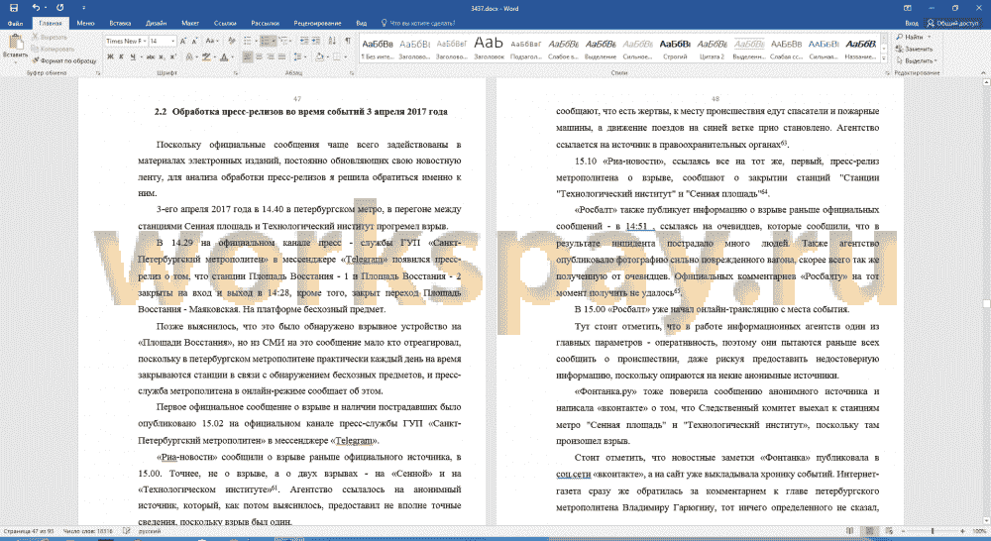
Task: Click the zoom slider in status bar
Action: pos(933,531)
